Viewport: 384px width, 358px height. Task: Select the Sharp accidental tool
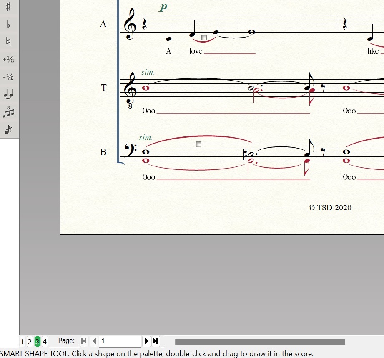point(8,7)
